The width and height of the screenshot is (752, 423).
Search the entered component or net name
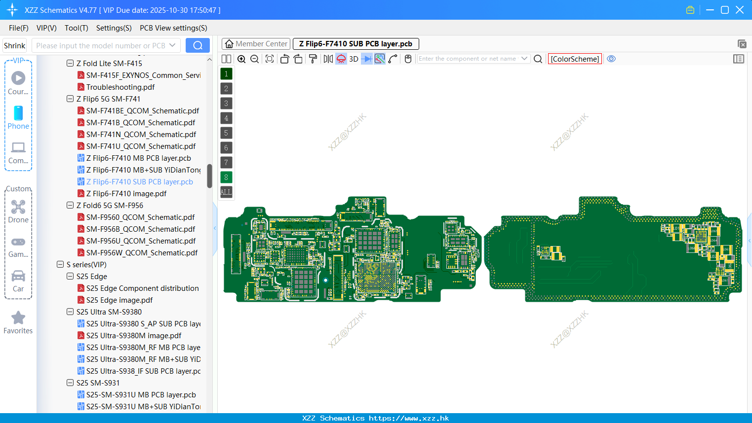pyautogui.click(x=538, y=59)
